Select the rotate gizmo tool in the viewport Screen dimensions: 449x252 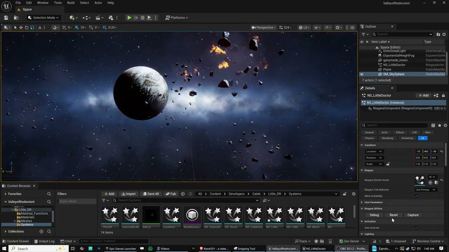(27, 27)
